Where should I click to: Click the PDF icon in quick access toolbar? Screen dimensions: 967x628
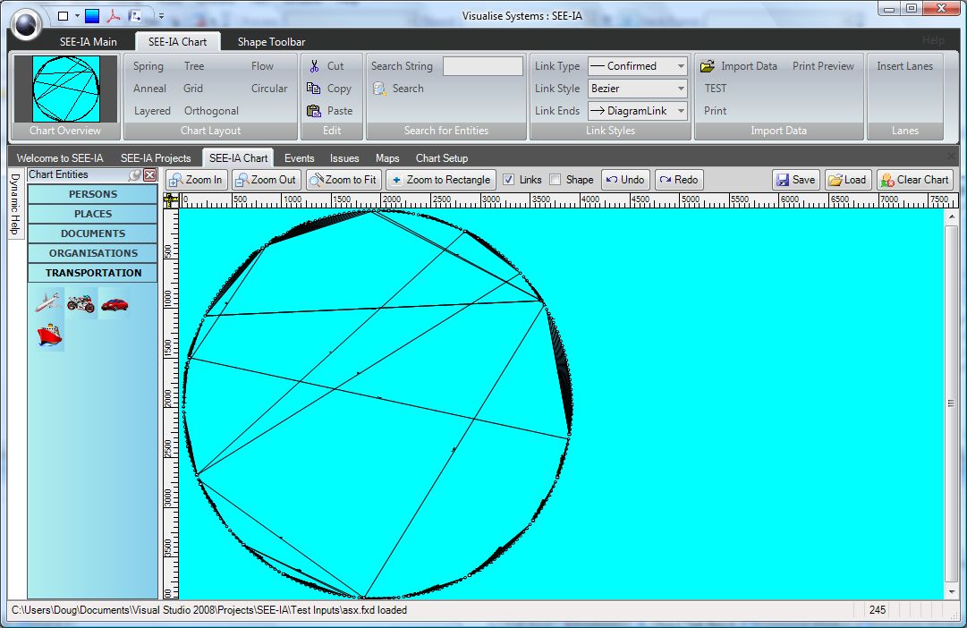[x=114, y=15]
